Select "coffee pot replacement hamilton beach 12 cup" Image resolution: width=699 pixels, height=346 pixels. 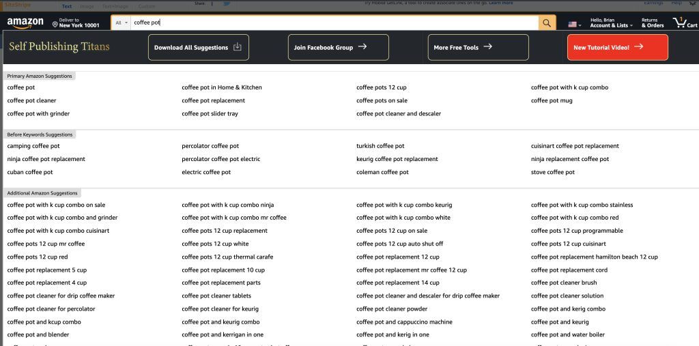point(595,257)
